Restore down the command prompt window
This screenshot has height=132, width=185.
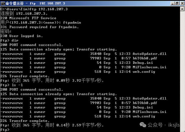coord(177,3)
